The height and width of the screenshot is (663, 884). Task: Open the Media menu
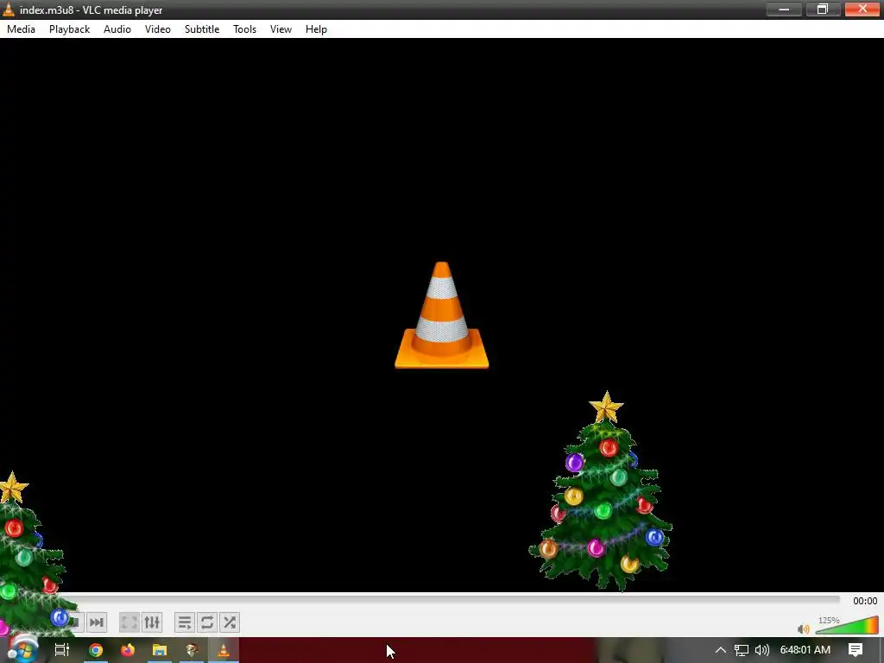[21, 29]
